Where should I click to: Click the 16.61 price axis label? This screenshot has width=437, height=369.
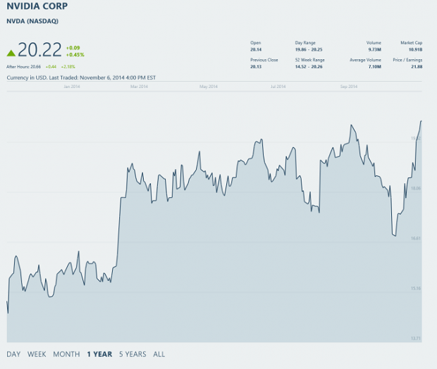(x=416, y=239)
